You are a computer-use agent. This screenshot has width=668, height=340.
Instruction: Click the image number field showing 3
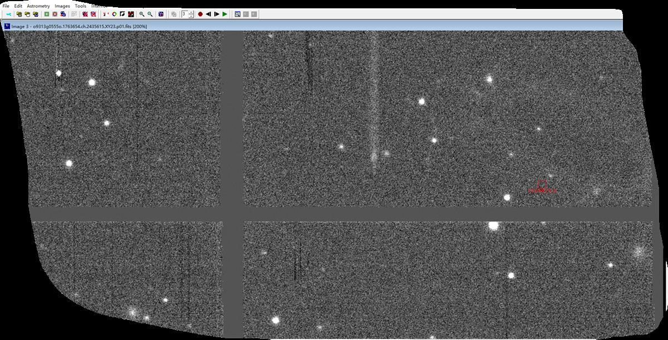pos(184,14)
